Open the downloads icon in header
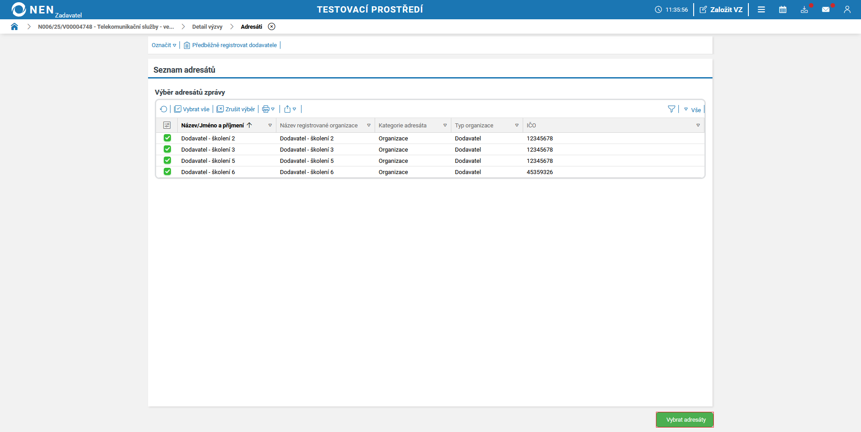The height and width of the screenshot is (432, 861). tap(804, 9)
